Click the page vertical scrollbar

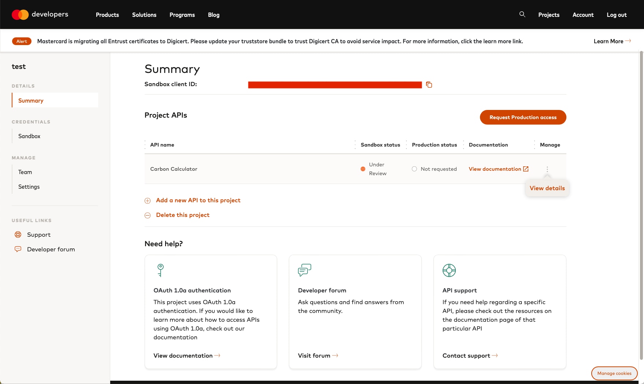pyautogui.click(x=641, y=205)
